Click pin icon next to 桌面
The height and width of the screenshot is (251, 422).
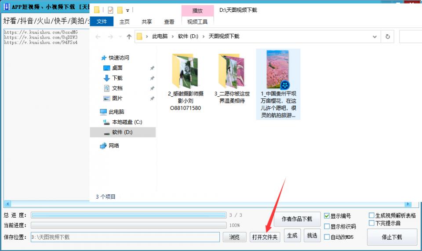click(152, 68)
